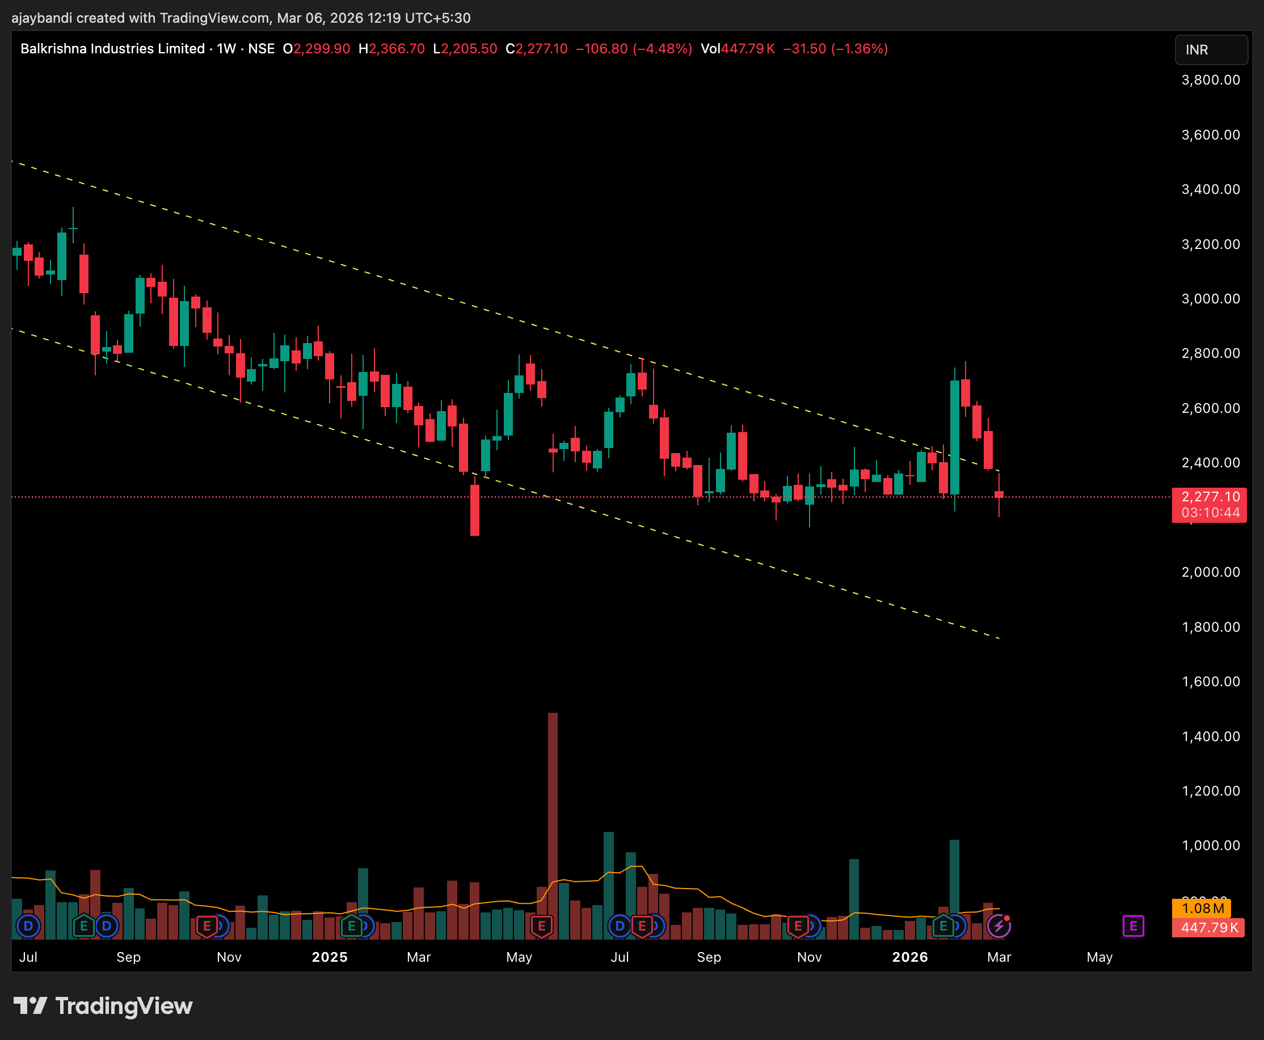Click the red 447.79 K volume label
The height and width of the screenshot is (1040, 1264).
(x=1208, y=927)
